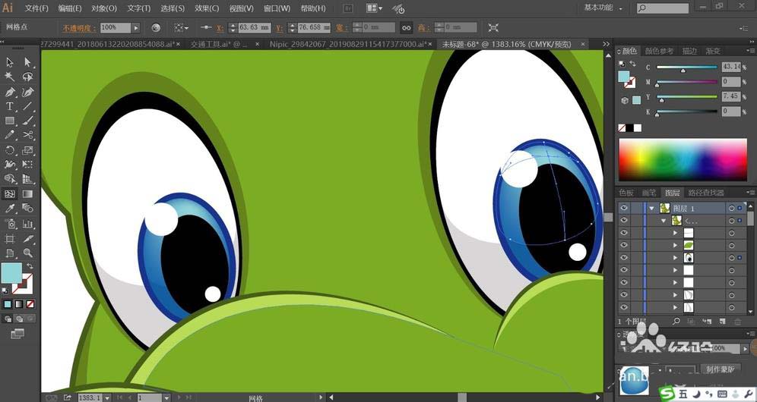Open the opacity 100% flyout arrow
The image size is (757, 402).
click(x=136, y=28)
